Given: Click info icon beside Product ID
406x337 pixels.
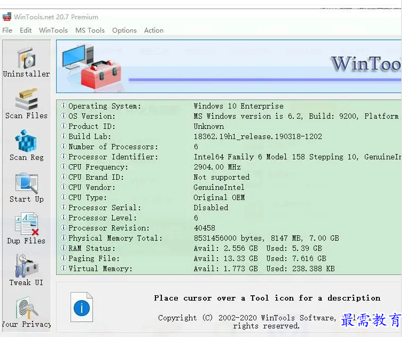Looking at the screenshot, I should coord(64,126).
